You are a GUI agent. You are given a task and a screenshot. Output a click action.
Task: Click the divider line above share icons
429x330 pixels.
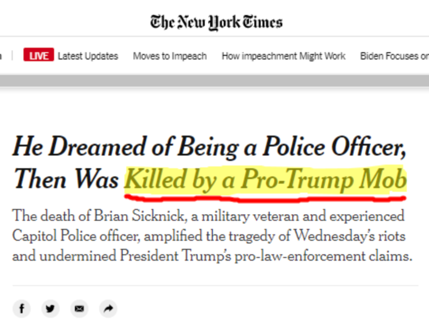click(215, 286)
